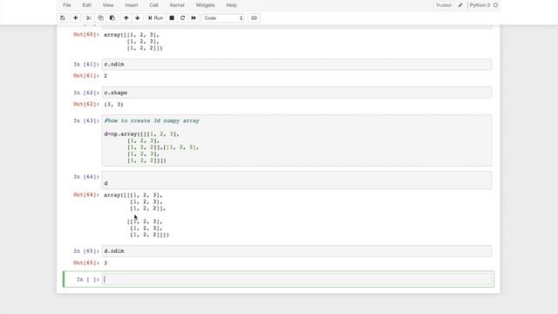Image resolution: width=558 pixels, height=314 pixels.
Task: Move the selected cell down
Action: tap(138, 17)
